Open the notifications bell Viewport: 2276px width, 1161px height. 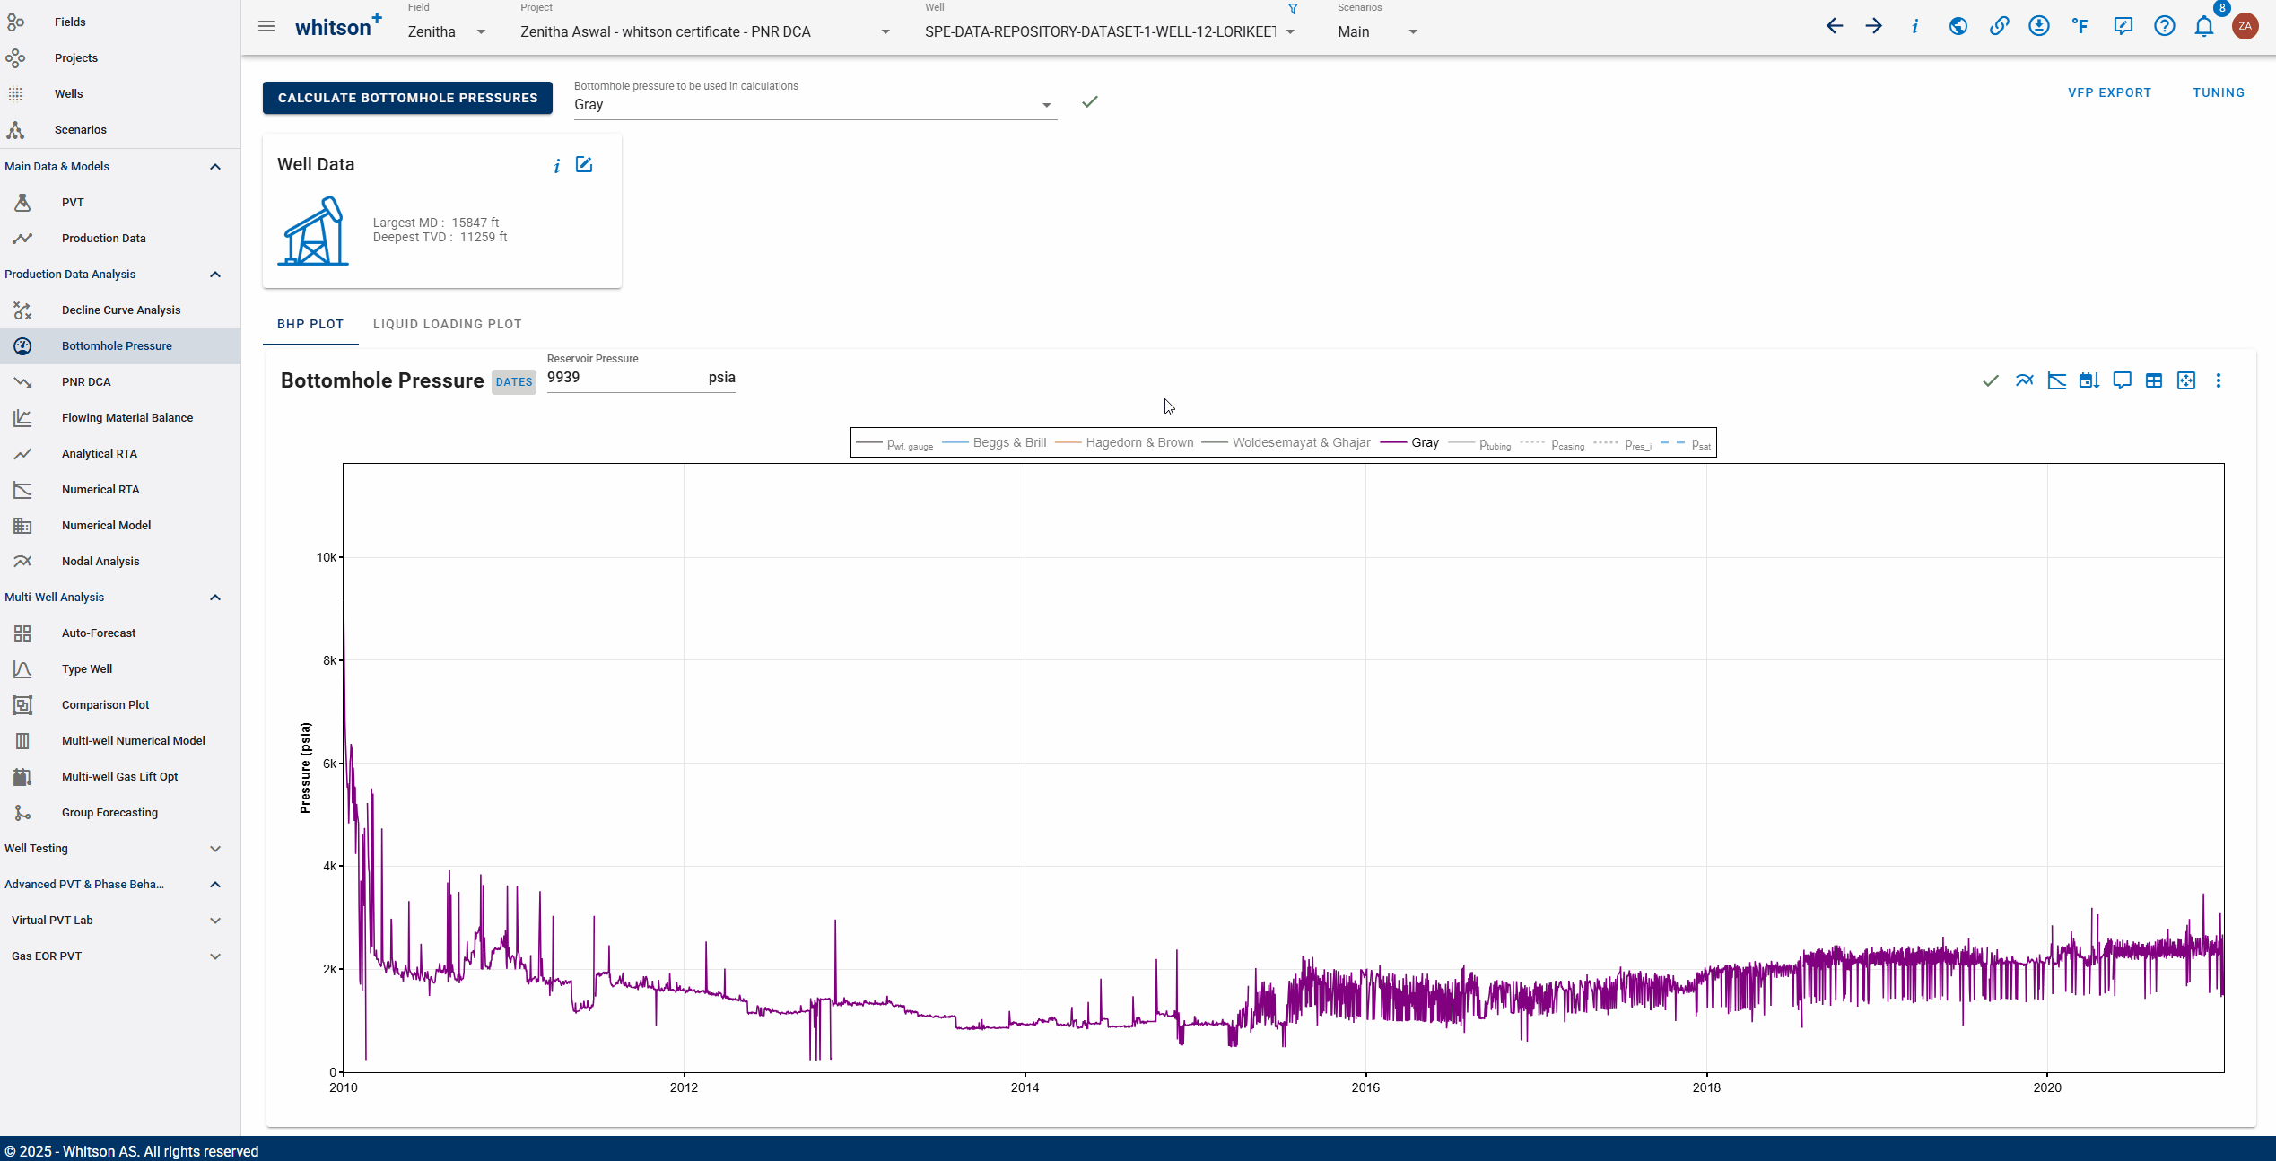pyautogui.click(x=2204, y=26)
